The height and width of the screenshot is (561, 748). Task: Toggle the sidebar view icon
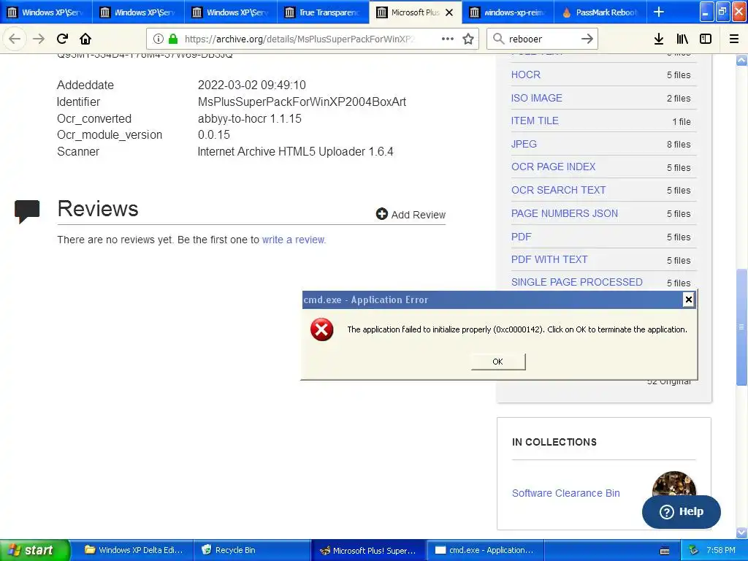tap(706, 39)
